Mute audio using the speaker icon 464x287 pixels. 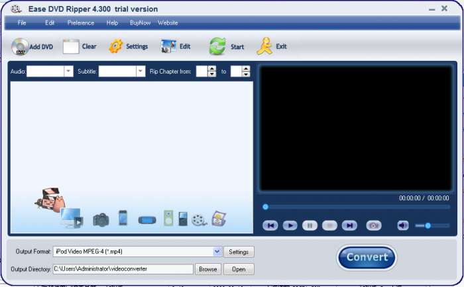(403, 225)
